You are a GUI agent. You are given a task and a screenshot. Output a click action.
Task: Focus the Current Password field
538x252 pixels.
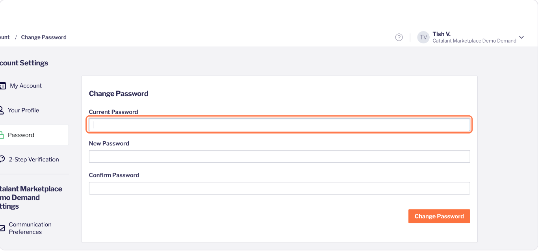279,125
